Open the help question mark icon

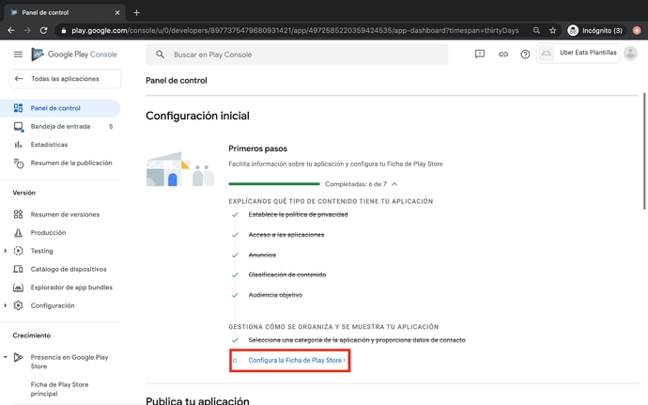pos(525,55)
